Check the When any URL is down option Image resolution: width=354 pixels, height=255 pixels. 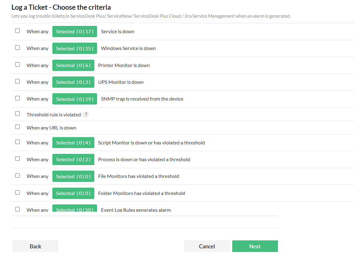tap(18, 127)
